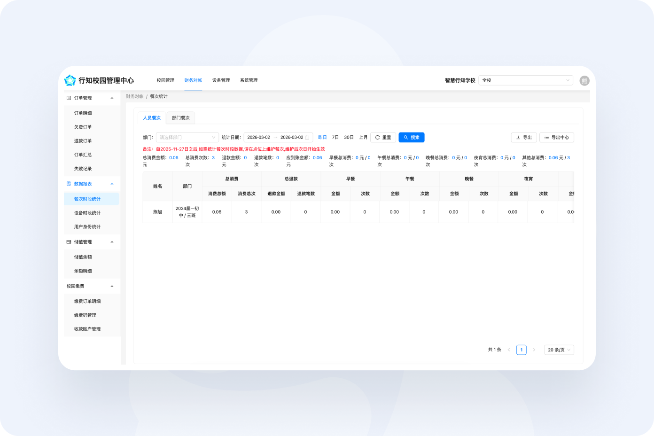Click the user avatar icon
Viewport: 654px width, 436px height.
pyautogui.click(x=584, y=81)
